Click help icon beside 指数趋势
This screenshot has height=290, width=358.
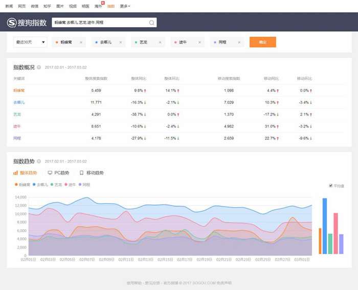click(39, 162)
